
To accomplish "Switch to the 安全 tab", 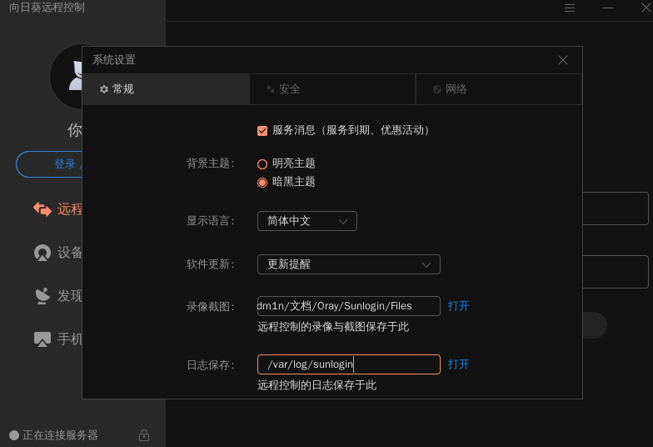I will pos(332,89).
